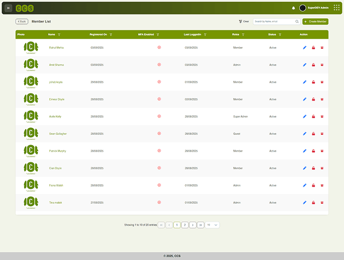Screen dimensions: 344x260
Task: Open the rows-per-page dropdown
Action: tap(213, 225)
